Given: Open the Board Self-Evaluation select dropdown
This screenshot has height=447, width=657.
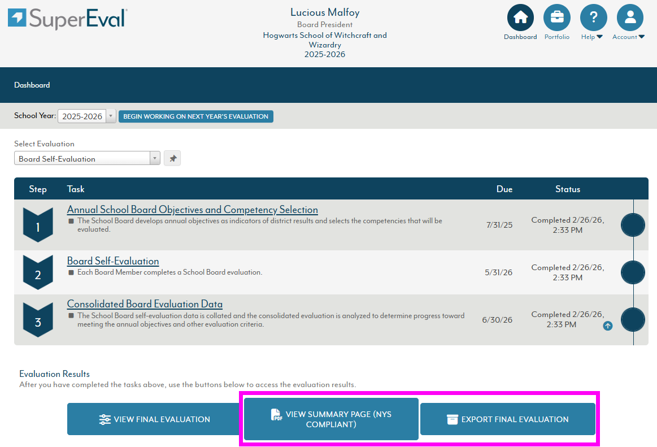Looking at the screenshot, I should click(x=87, y=159).
